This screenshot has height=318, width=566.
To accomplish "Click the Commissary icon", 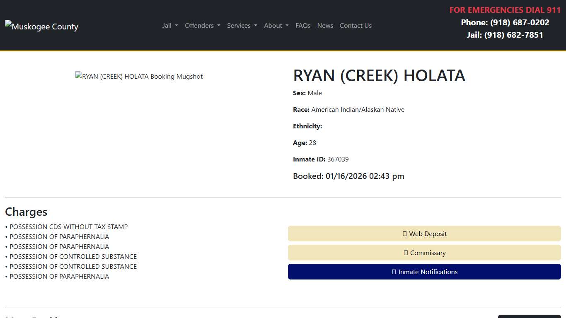I will [x=406, y=253].
